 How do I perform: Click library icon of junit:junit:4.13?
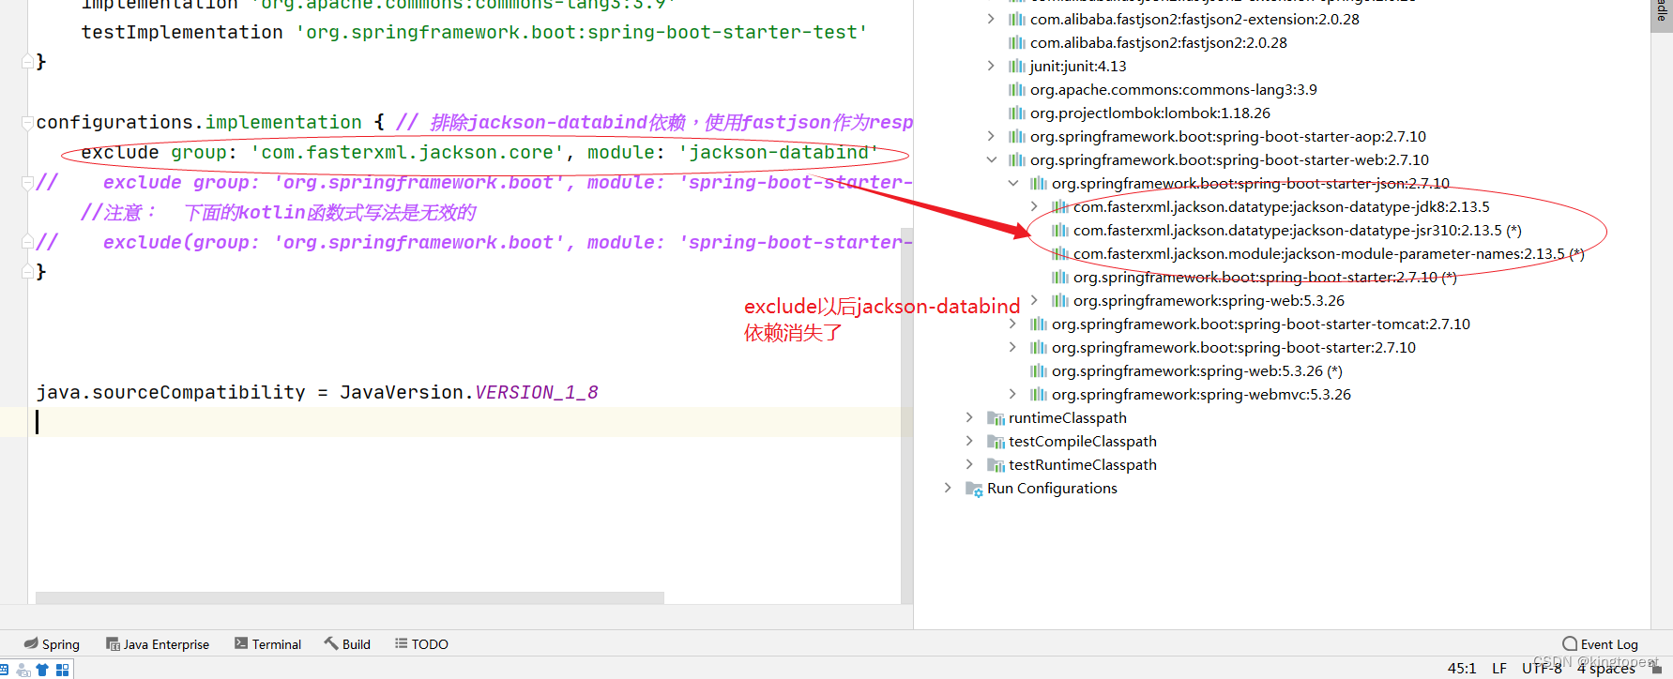coord(1016,66)
